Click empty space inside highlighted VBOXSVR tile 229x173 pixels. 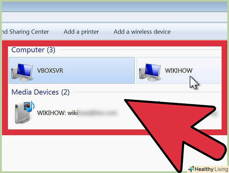pos(99,70)
